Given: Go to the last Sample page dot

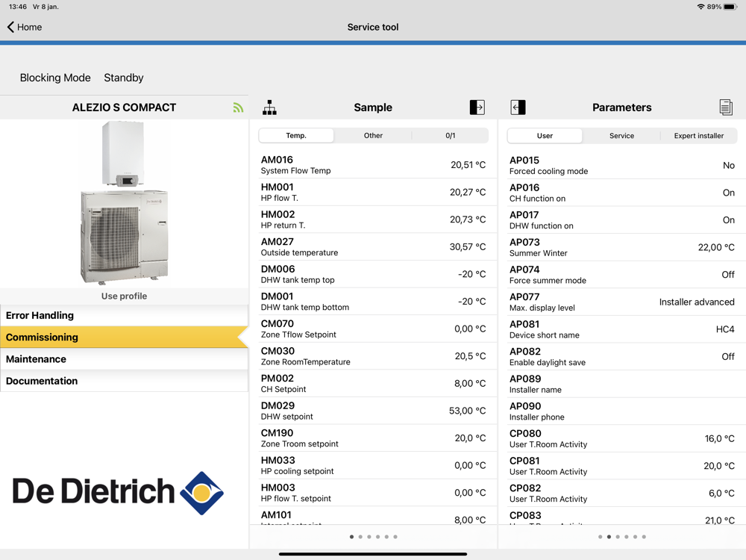Looking at the screenshot, I should tap(395, 537).
